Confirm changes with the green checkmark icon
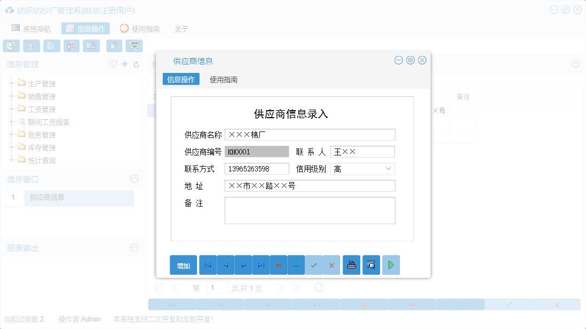This screenshot has width=586, height=329. tap(314, 265)
